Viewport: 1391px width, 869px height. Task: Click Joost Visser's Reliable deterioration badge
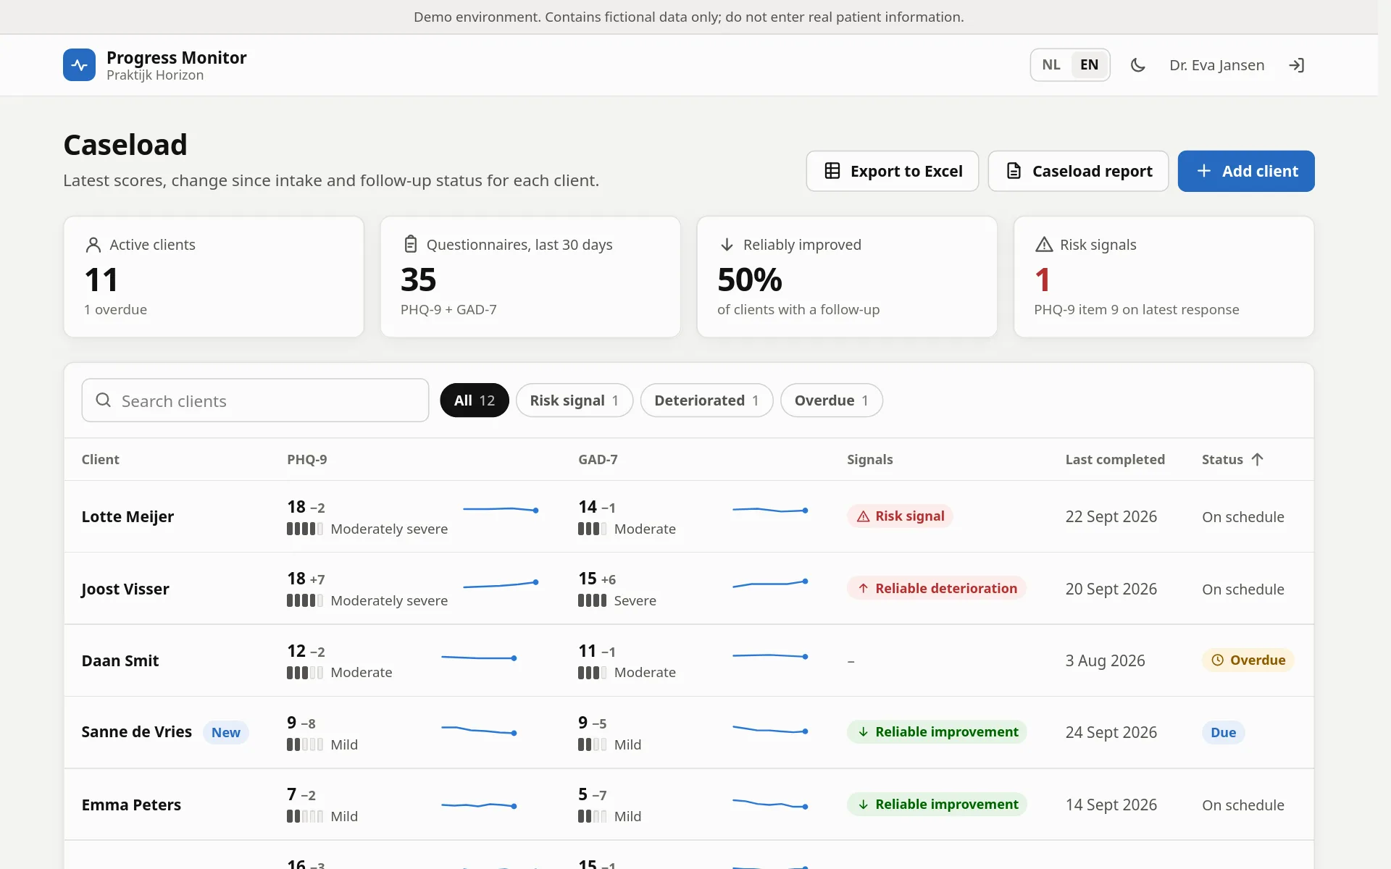(936, 588)
